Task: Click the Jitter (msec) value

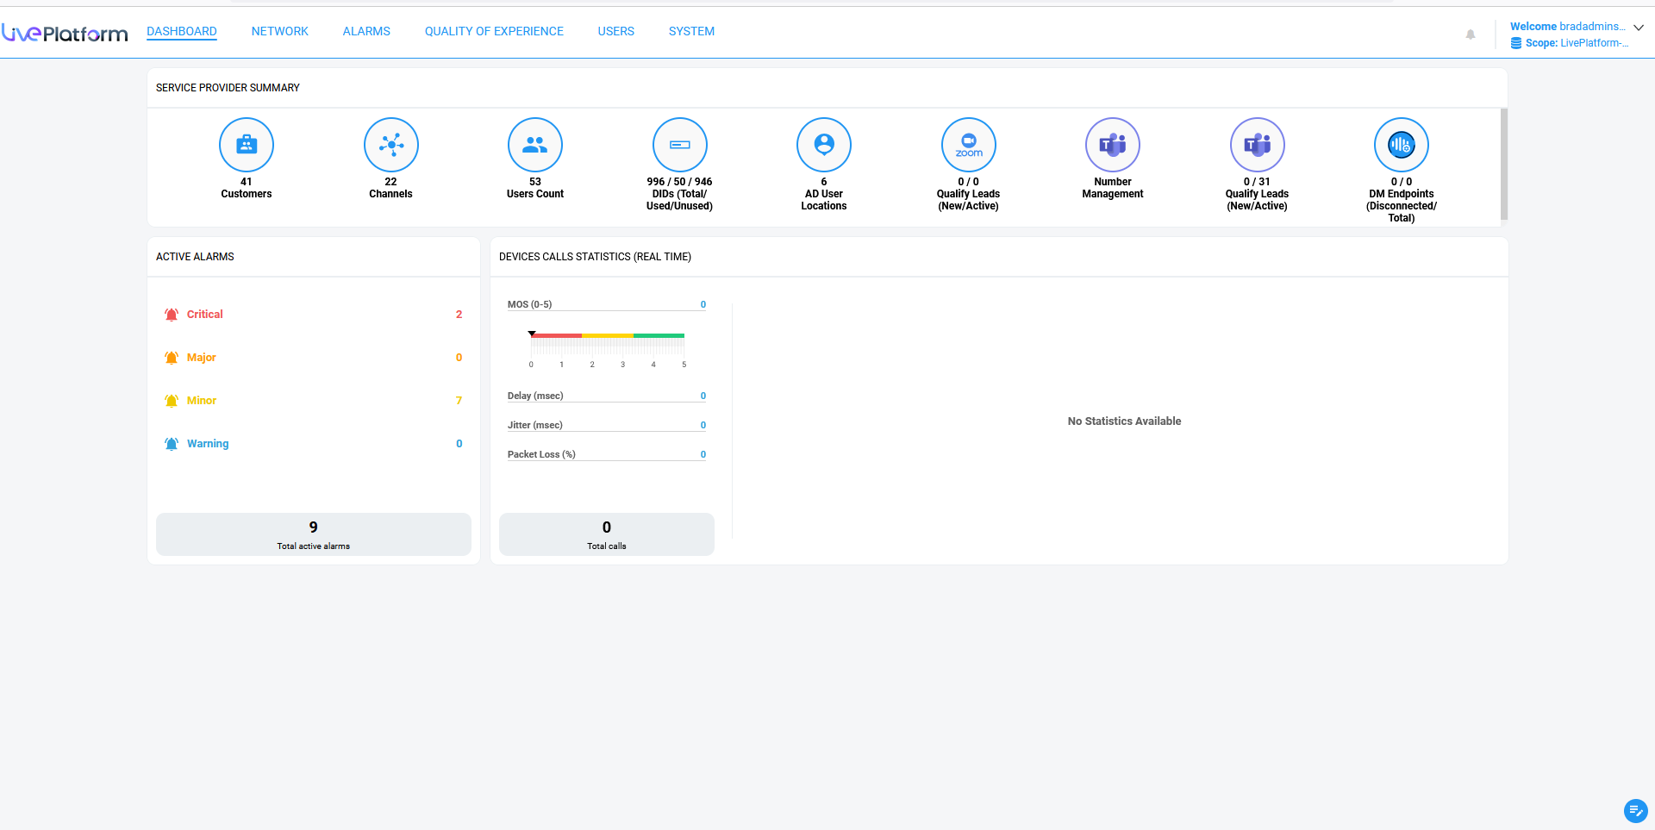Action: click(x=703, y=425)
